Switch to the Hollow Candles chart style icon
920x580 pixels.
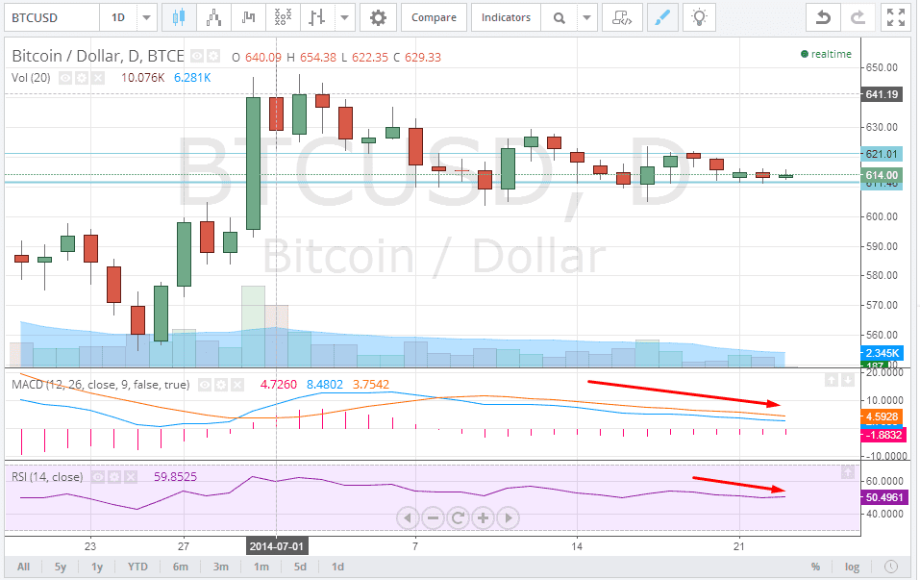(x=213, y=17)
